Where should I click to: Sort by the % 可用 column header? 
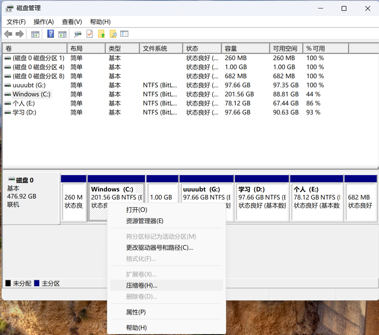326,49
